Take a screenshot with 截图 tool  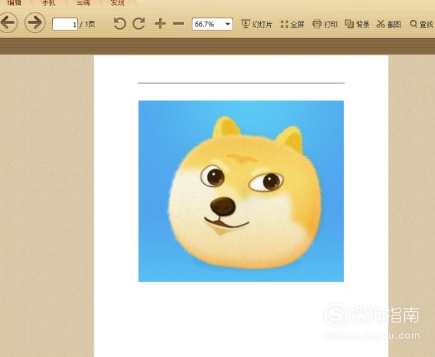[x=388, y=24]
